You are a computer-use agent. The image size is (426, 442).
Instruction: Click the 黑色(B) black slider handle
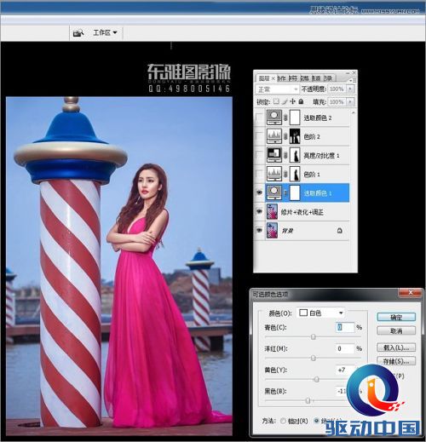coord(308,400)
